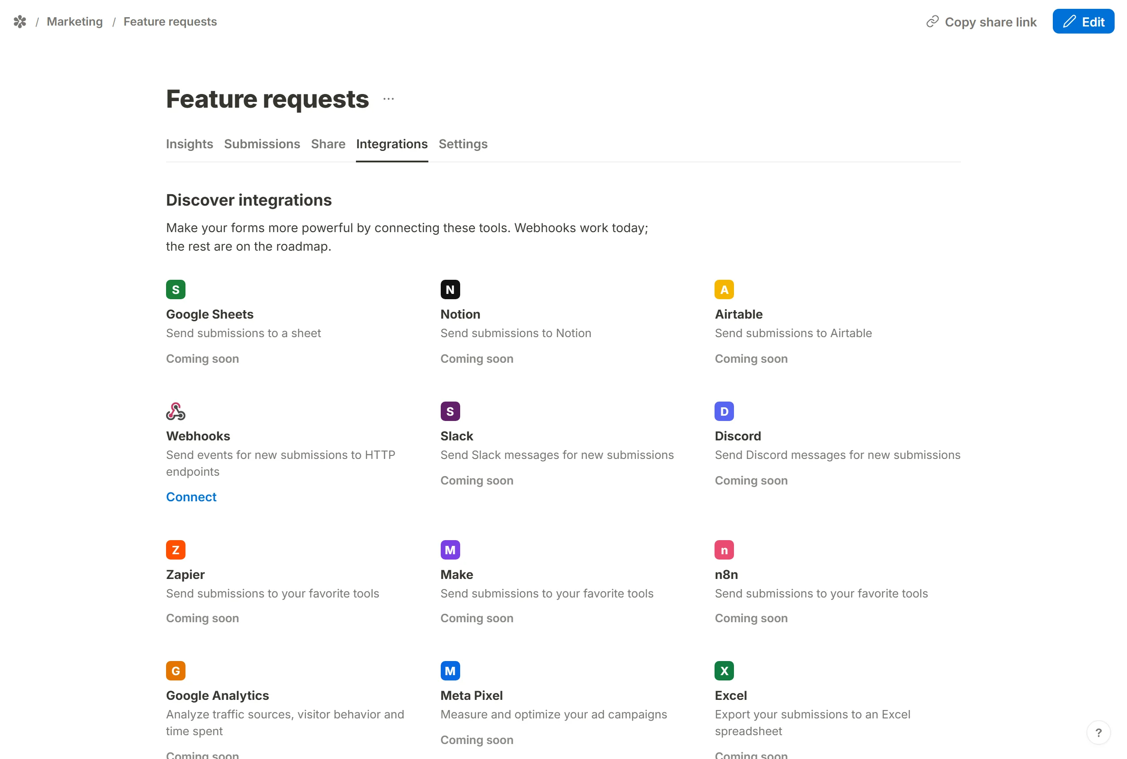Click 'Send submissions to Airtable' description
This screenshot has width=1127, height=759.
pyautogui.click(x=793, y=333)
